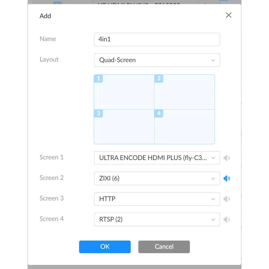The width and height of the screenshot is (269, 269).
Task: Enable audio for the Screen 3 HTTP source
Action: (227, 199)
